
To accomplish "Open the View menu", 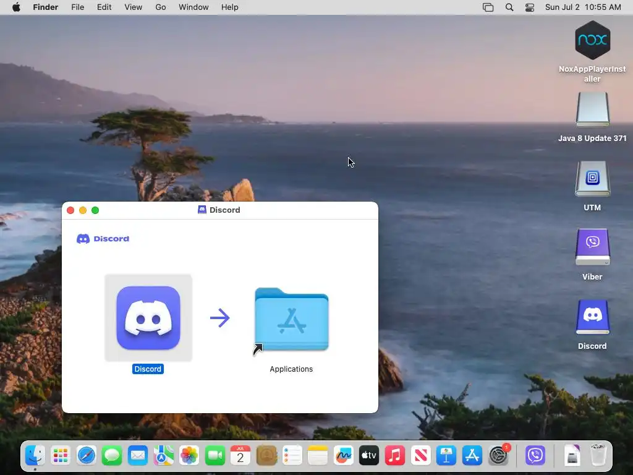I will (x=134, y=7).
